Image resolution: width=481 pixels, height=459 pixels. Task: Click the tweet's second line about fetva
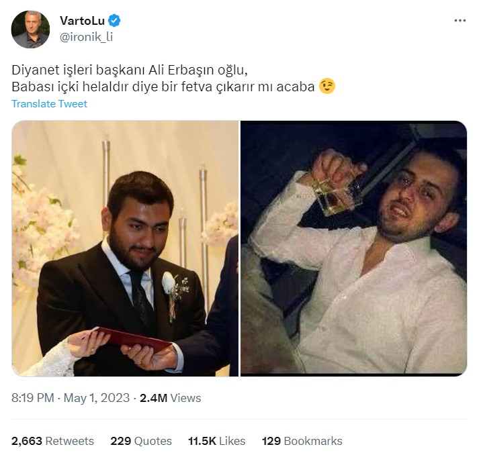click(x=163, y=87)
